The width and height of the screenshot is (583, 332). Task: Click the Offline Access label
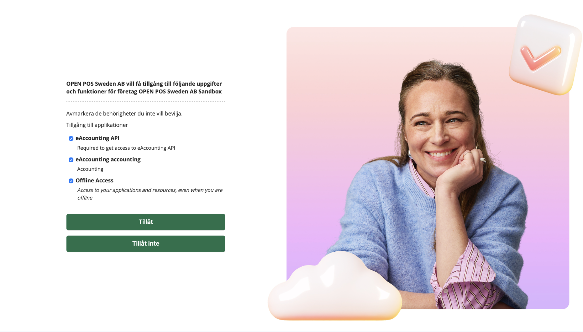[94, 181]
